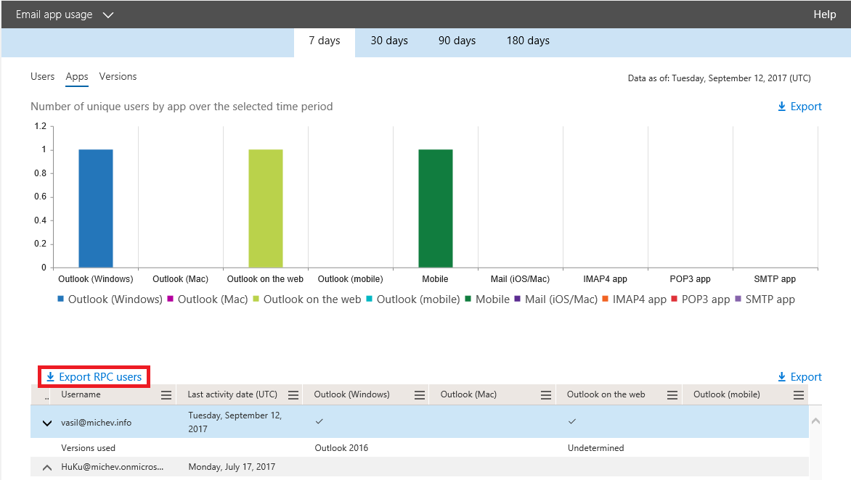Sort by Last activity date (UTC) header
The image size is (851, 480).
[232, 394]
